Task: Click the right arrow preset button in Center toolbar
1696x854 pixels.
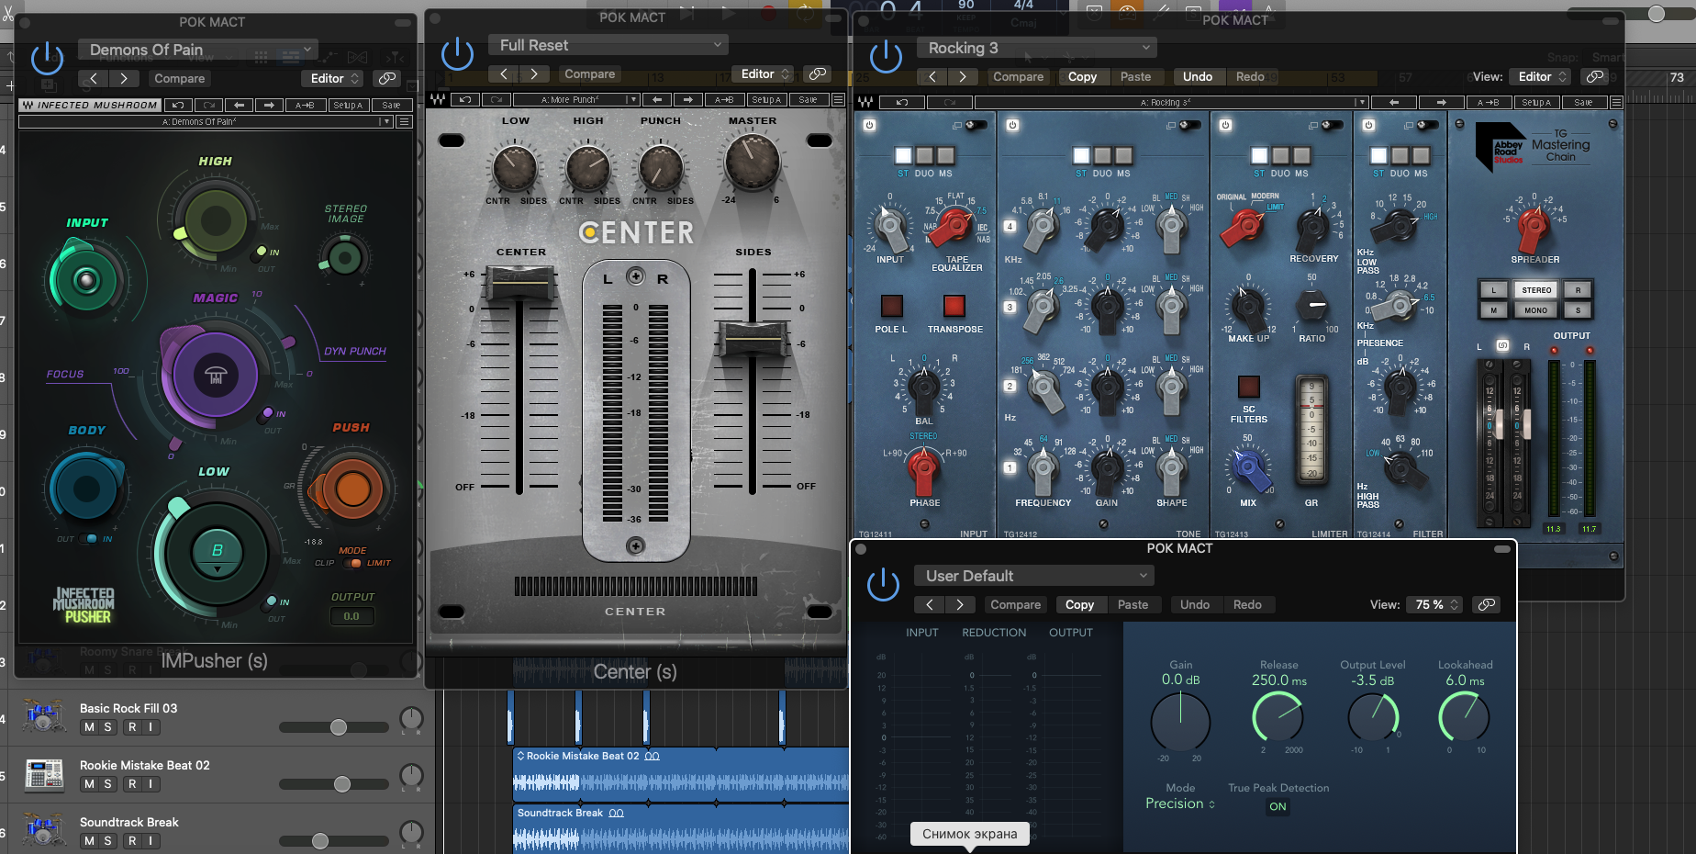Action: pyautogui.click(x=688, y=100)
